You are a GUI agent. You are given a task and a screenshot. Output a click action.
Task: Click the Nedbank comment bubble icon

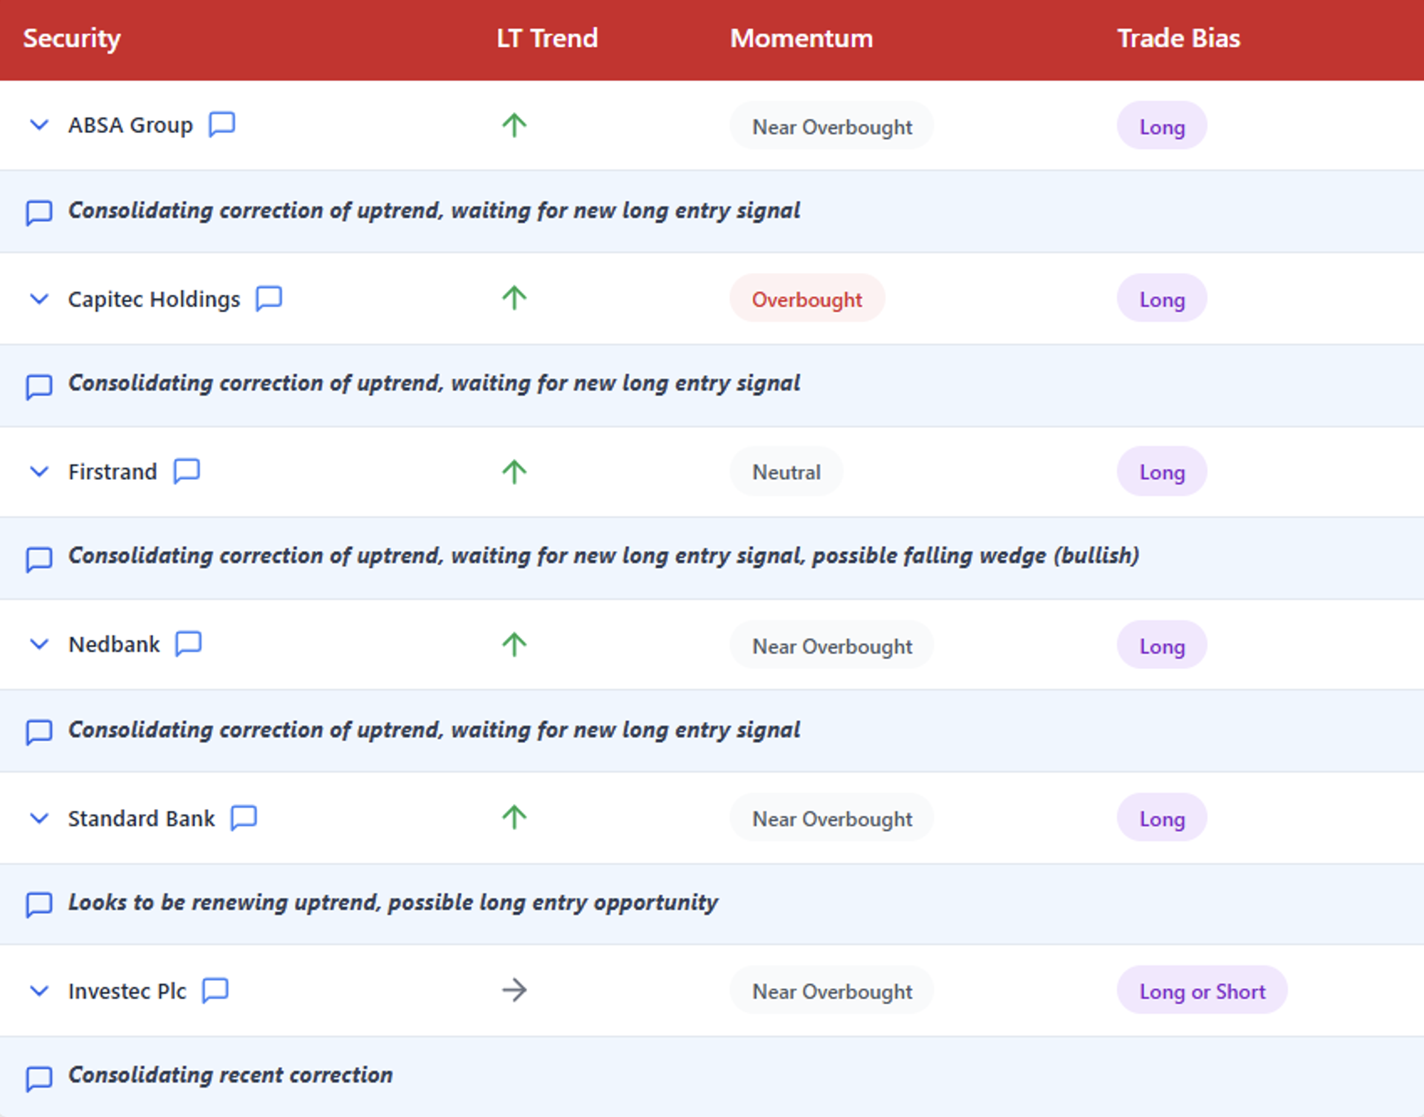(188, 644)
